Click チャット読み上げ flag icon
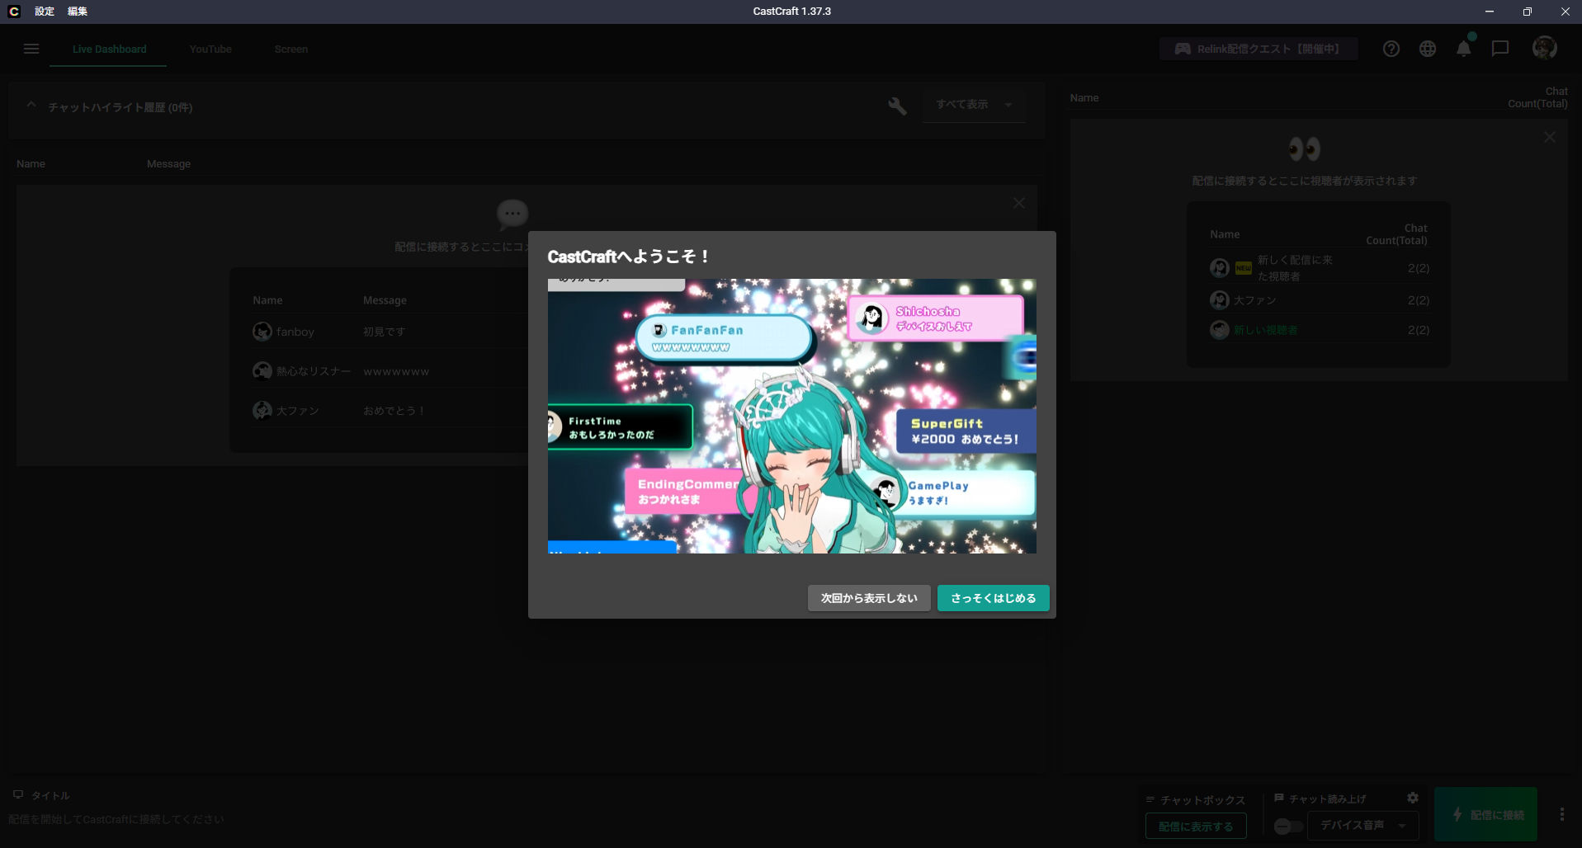The height and width of the screenshot is (848, 1582). click(1279, 798)
